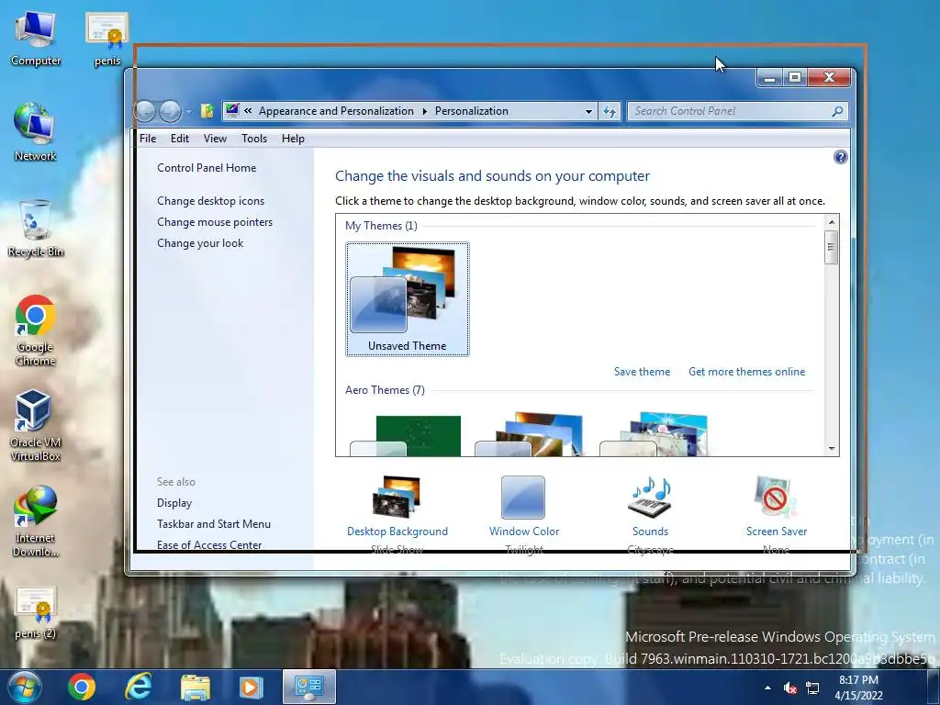The width and height of the screenshot is (940, 705).
Task: Open the Edit menu
Action: [180, 139]
